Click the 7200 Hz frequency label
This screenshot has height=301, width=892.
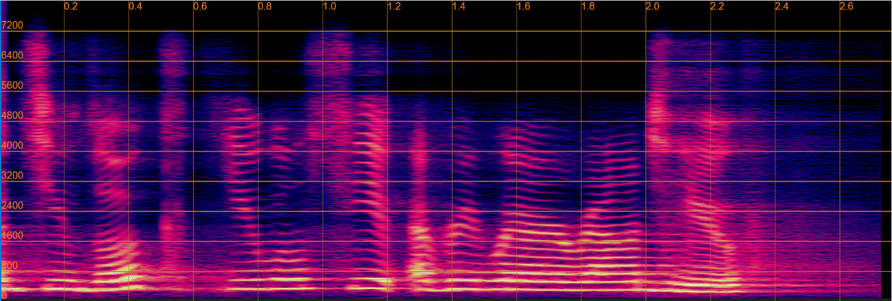[12, 26]
